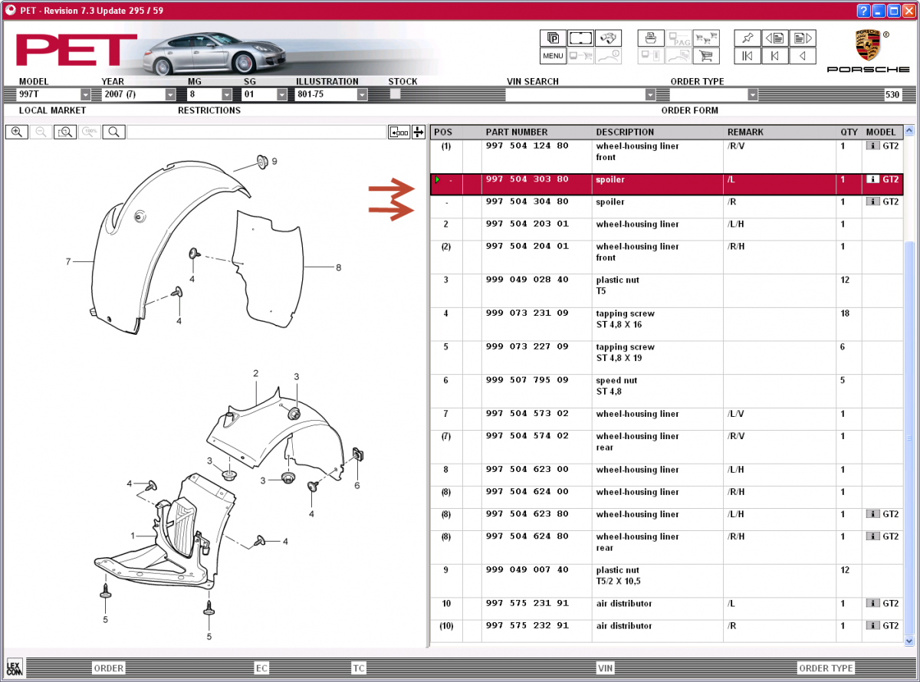The width and height of the screenshot is (920, 682).
Task: Click the LEXCOM logo icon
Action: click(x=15, y=667)
